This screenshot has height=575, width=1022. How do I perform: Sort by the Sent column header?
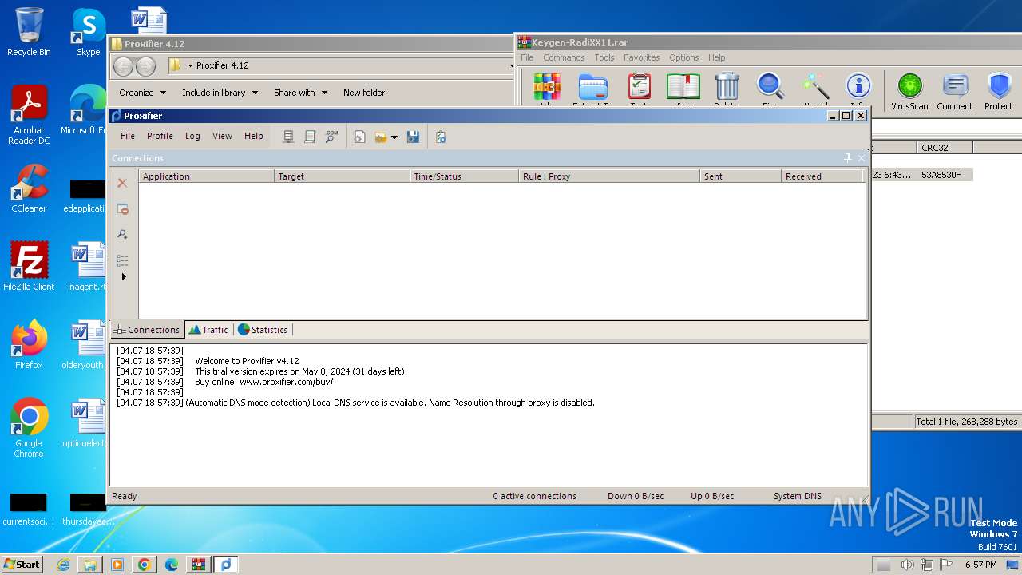coord(740,176)
